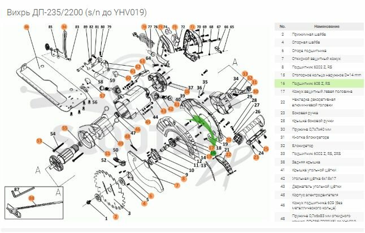Click orange part marker 38
The width and height of the screenshot is (365, 233).
186,92
